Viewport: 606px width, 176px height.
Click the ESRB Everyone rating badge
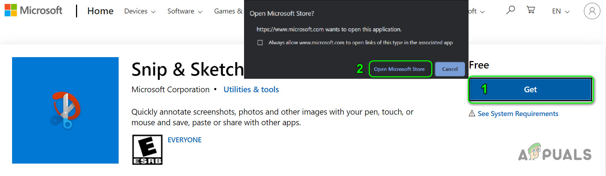point(147,149)
